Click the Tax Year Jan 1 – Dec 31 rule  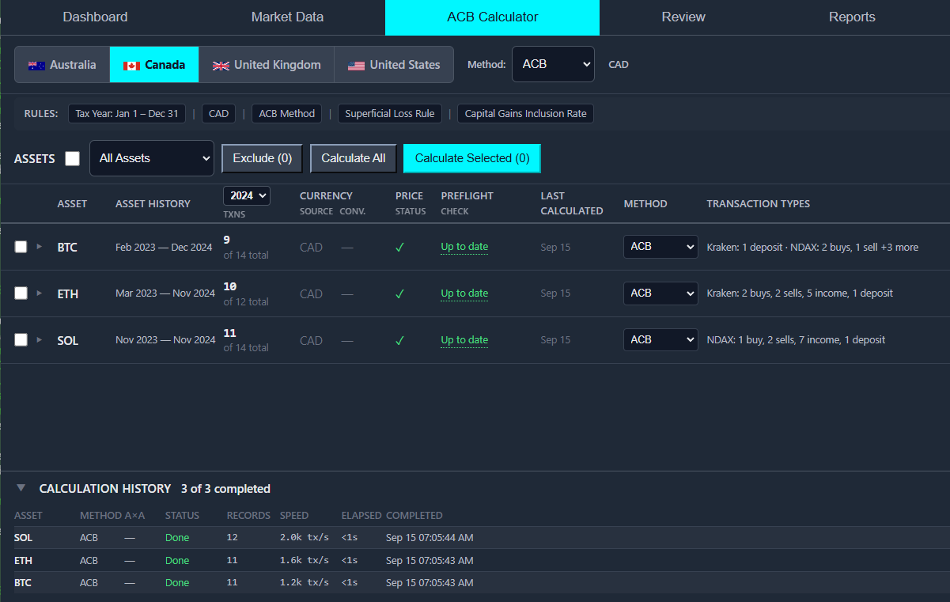point(127,114)
